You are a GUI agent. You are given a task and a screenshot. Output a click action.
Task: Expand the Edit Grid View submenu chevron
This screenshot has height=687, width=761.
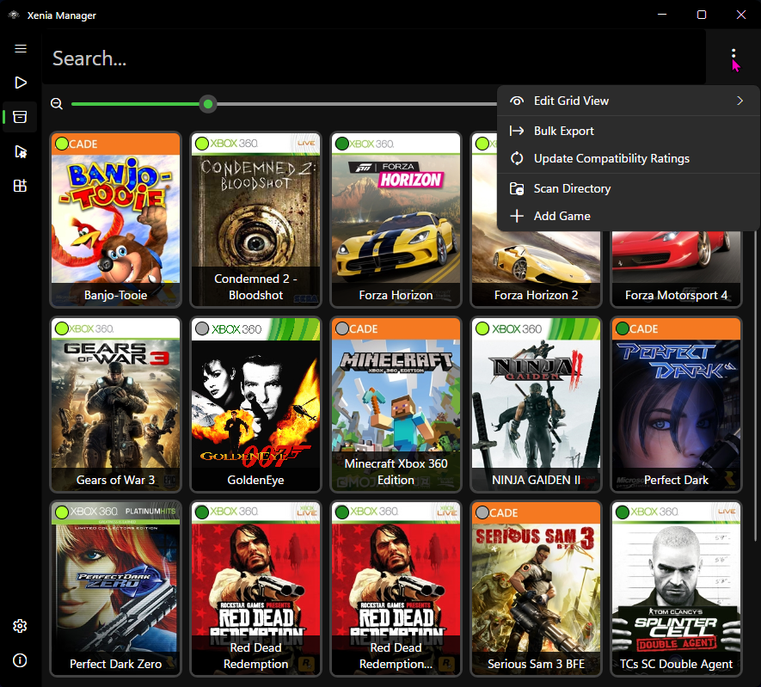[740, 101]
